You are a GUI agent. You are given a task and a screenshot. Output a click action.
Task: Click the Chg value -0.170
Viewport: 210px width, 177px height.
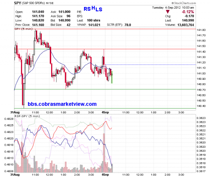point(189,16)
